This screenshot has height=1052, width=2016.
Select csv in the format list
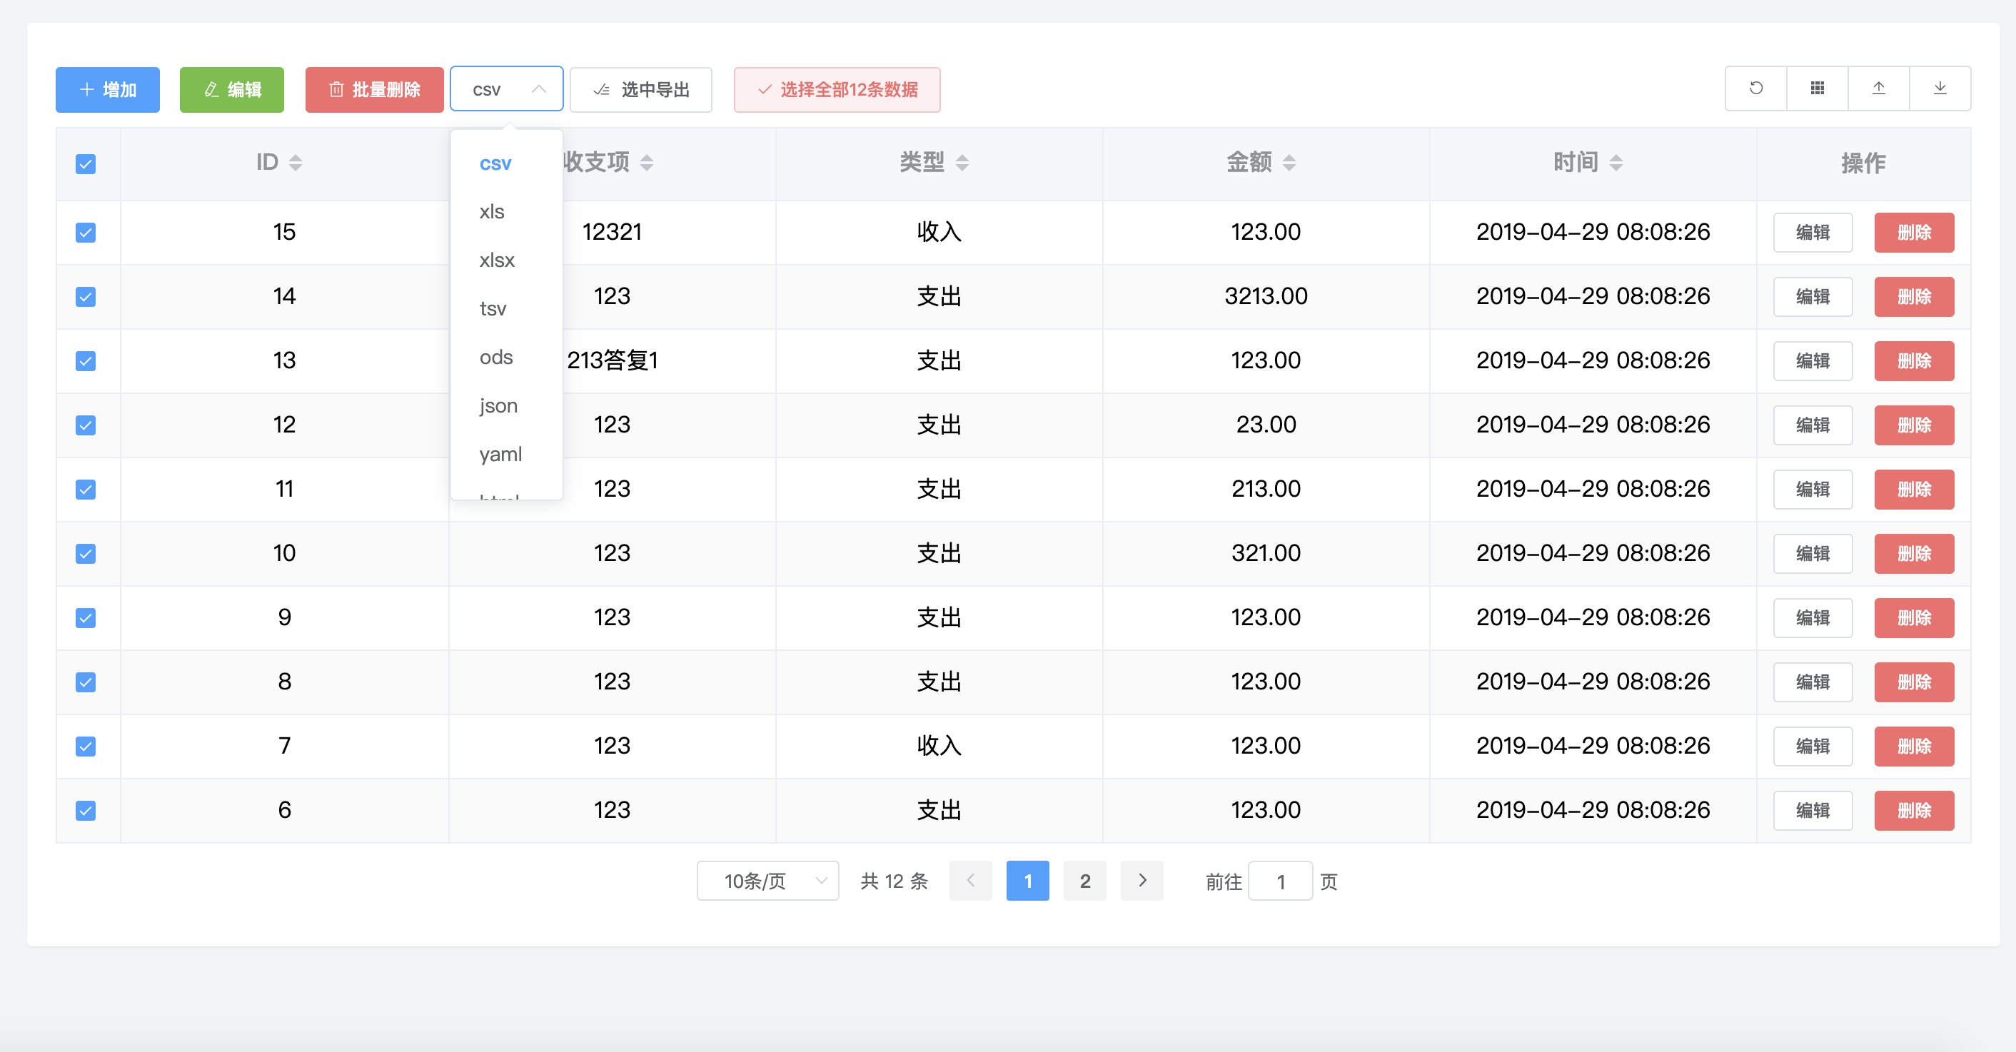click(506, 163)
